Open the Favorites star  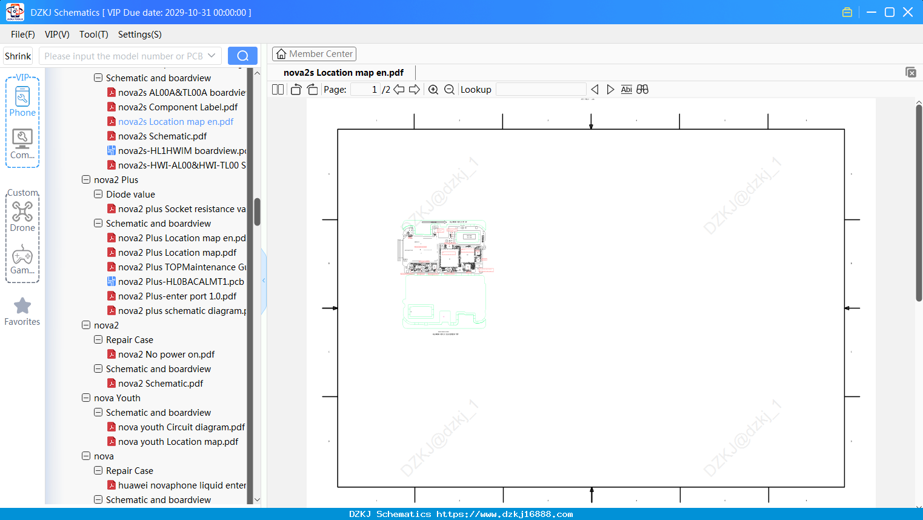22,312
